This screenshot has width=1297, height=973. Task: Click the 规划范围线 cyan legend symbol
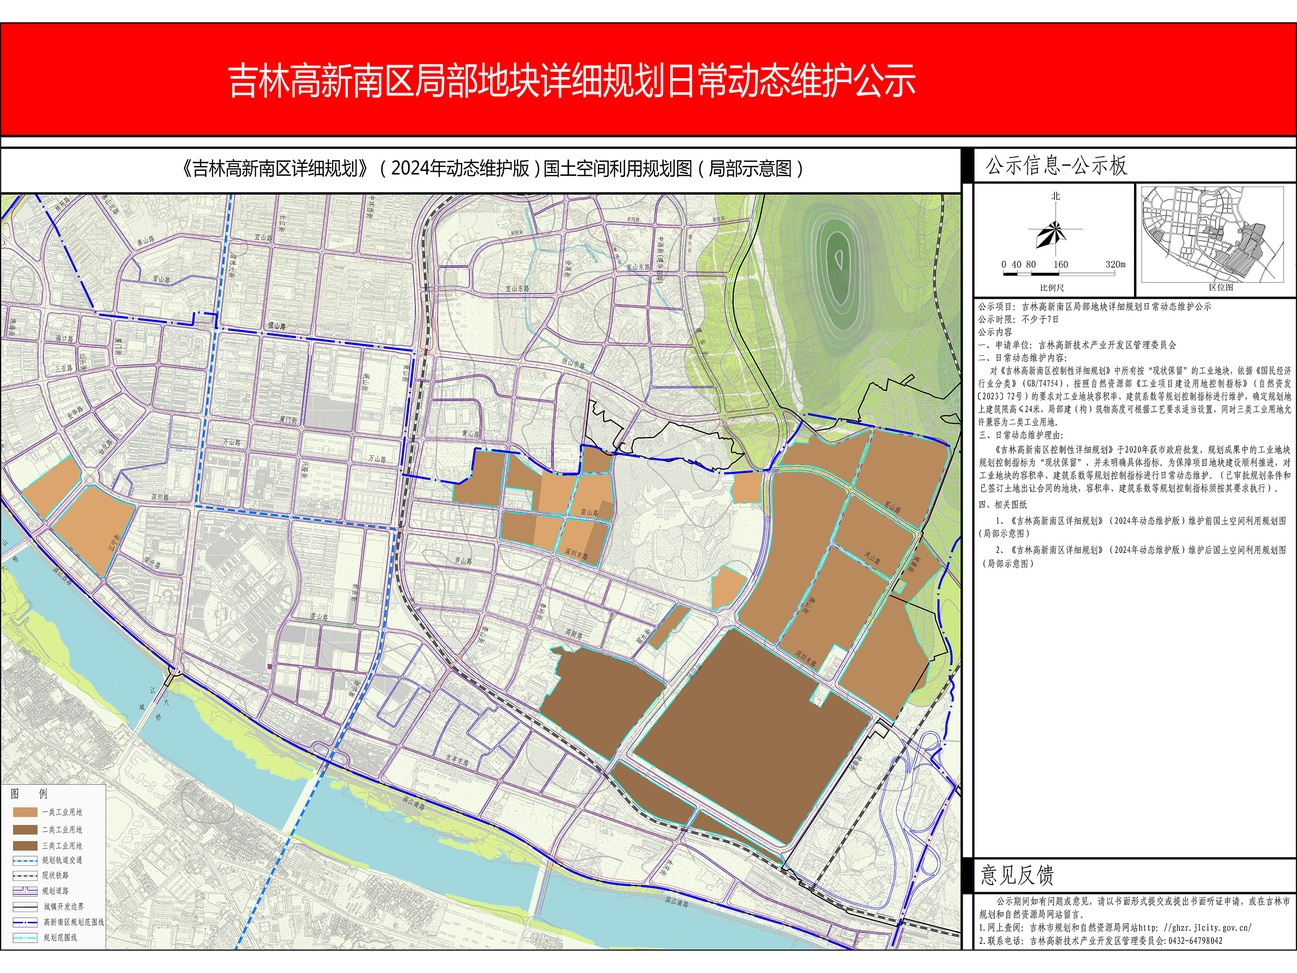(x=25, y=938)
